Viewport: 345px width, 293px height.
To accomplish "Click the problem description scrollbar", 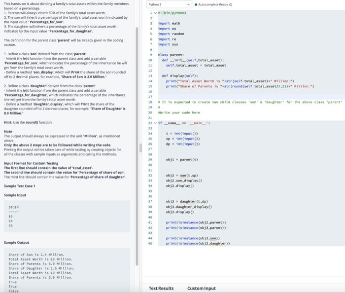I will point(137,146).
